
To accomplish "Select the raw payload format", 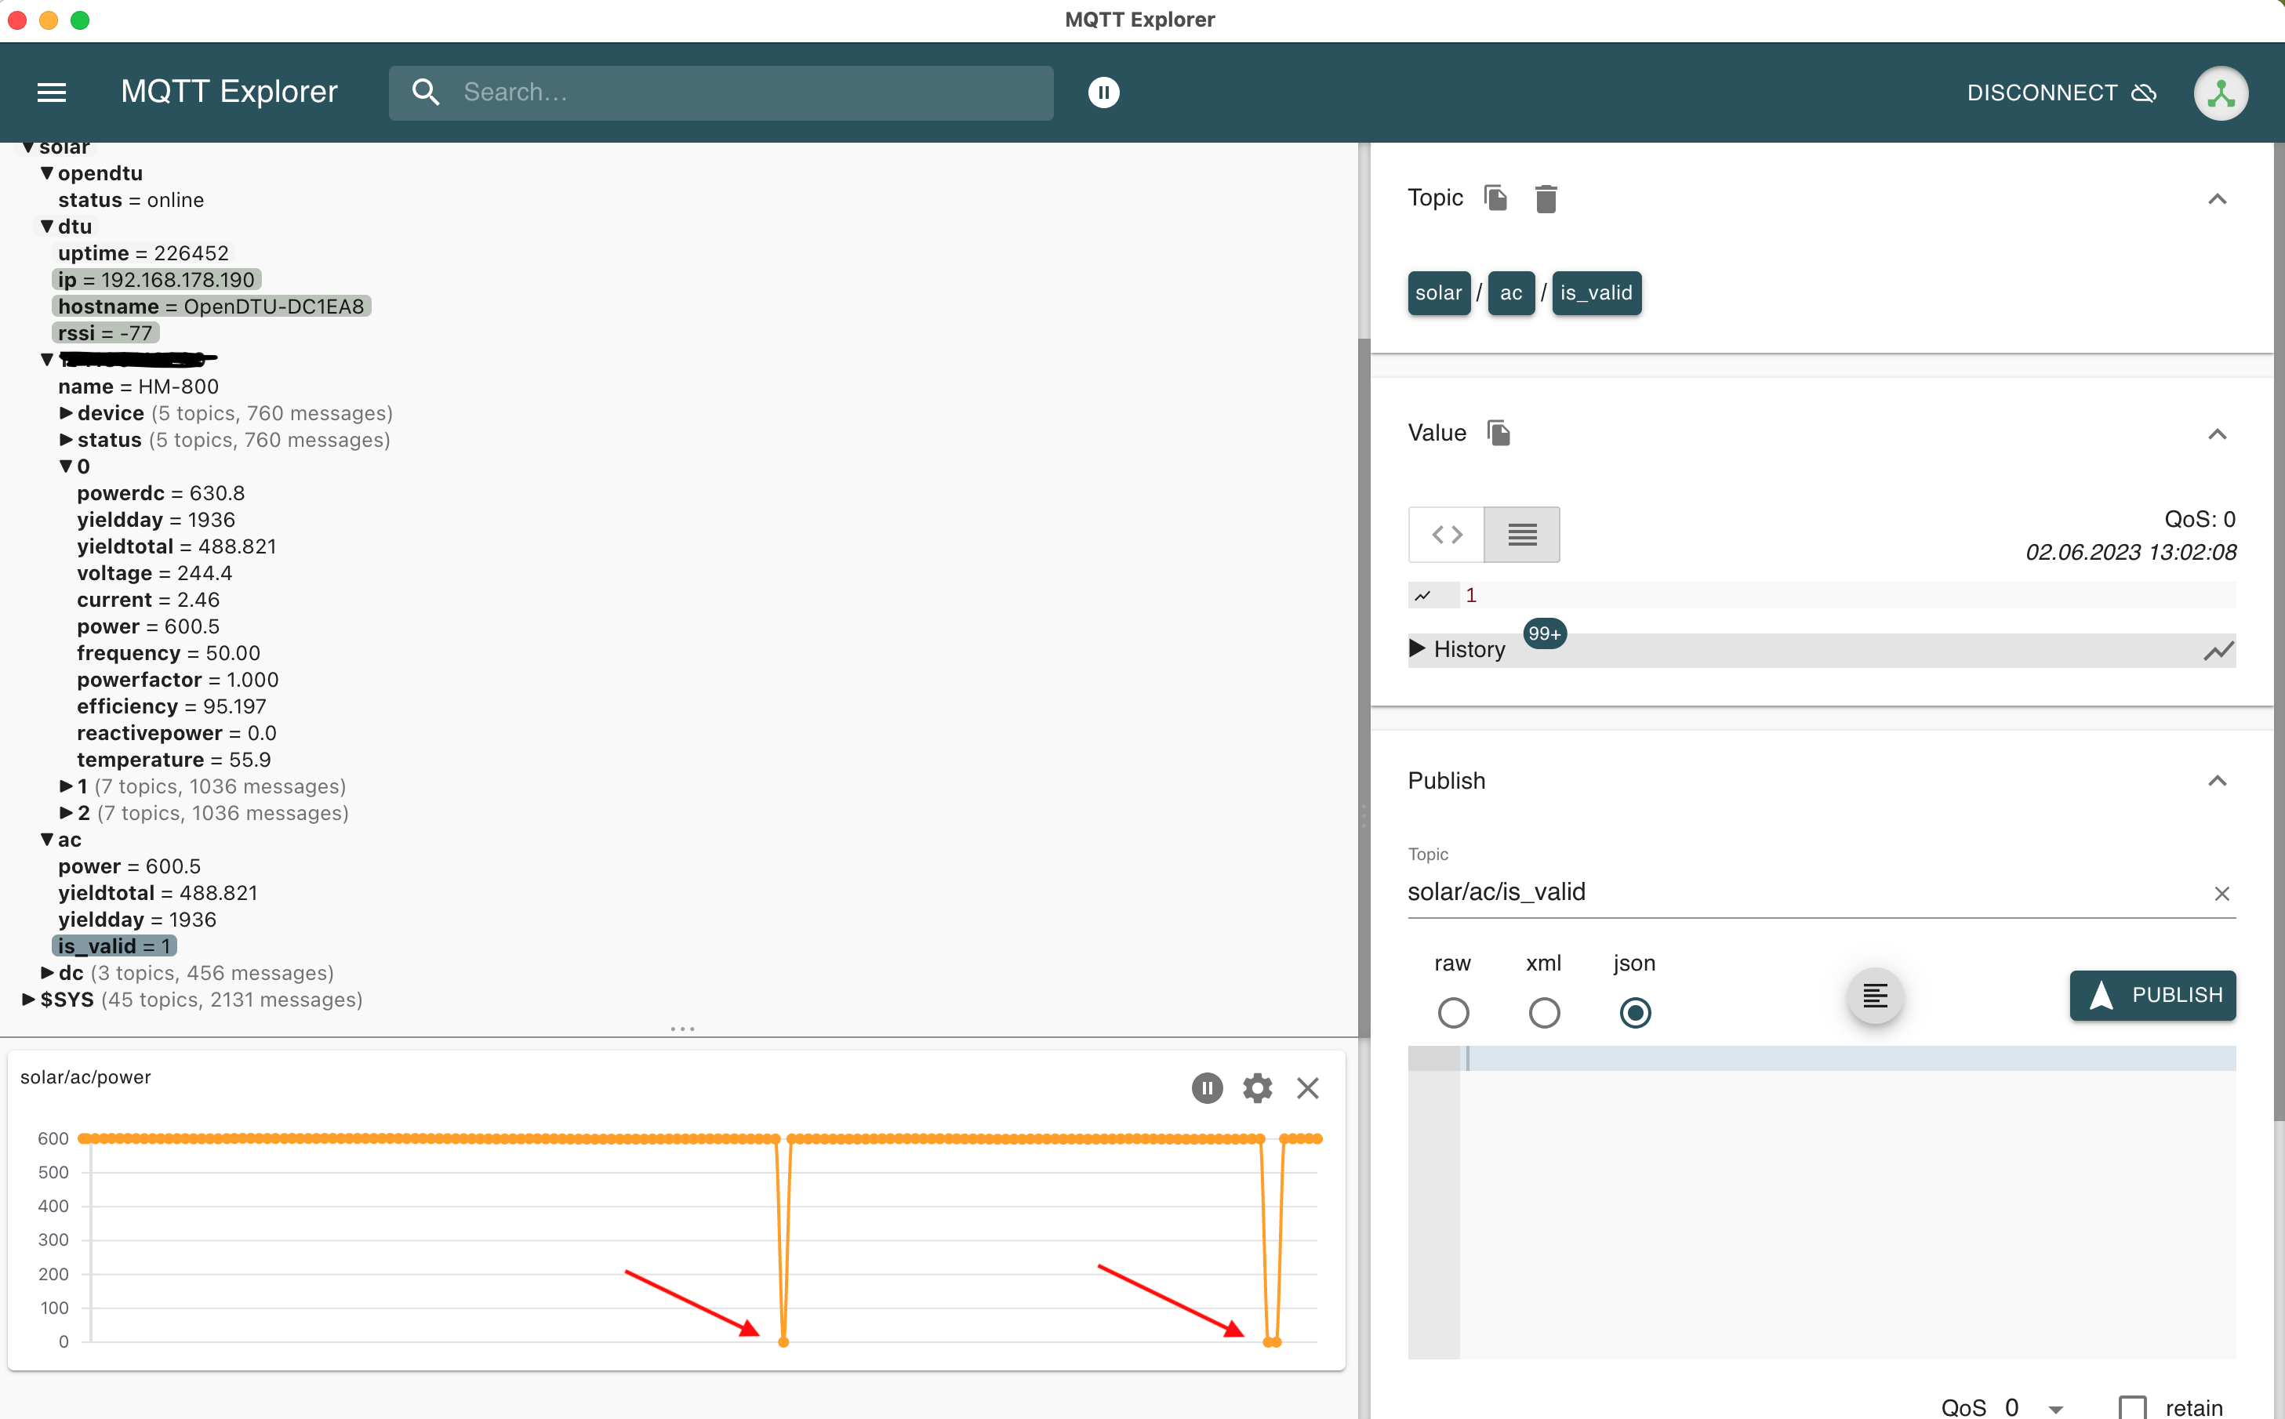I will point(1454,1013).
